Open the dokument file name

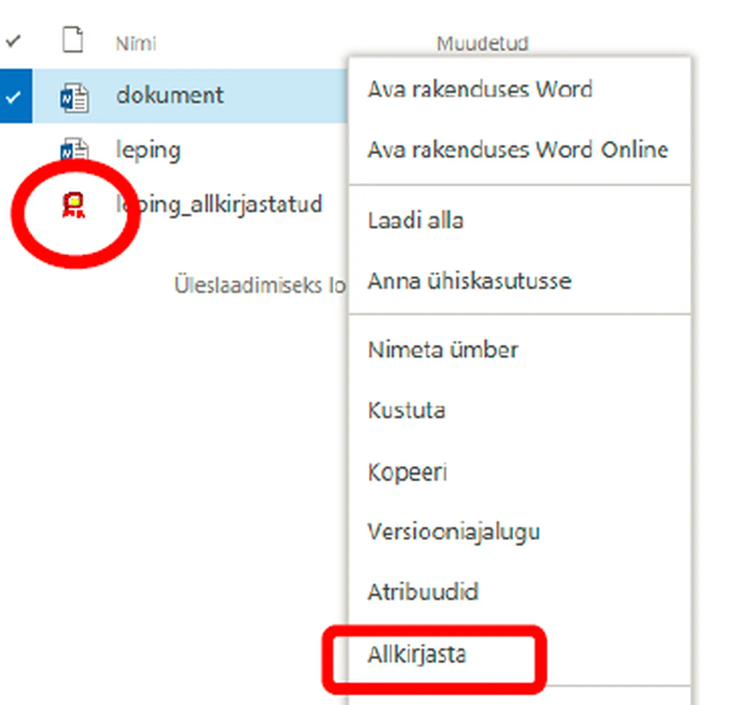click(x=170, y=95)
